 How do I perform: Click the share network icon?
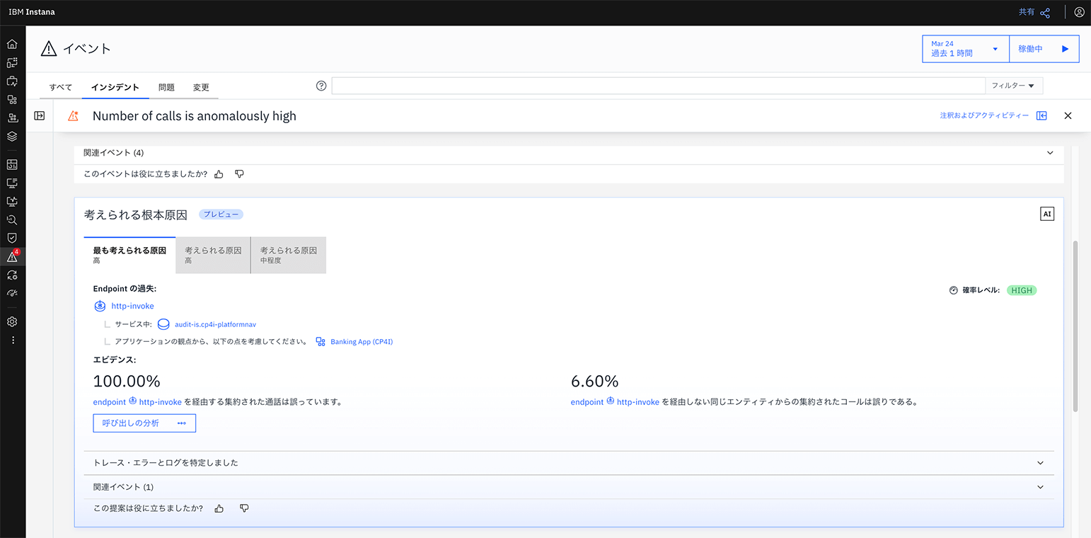1045,13
